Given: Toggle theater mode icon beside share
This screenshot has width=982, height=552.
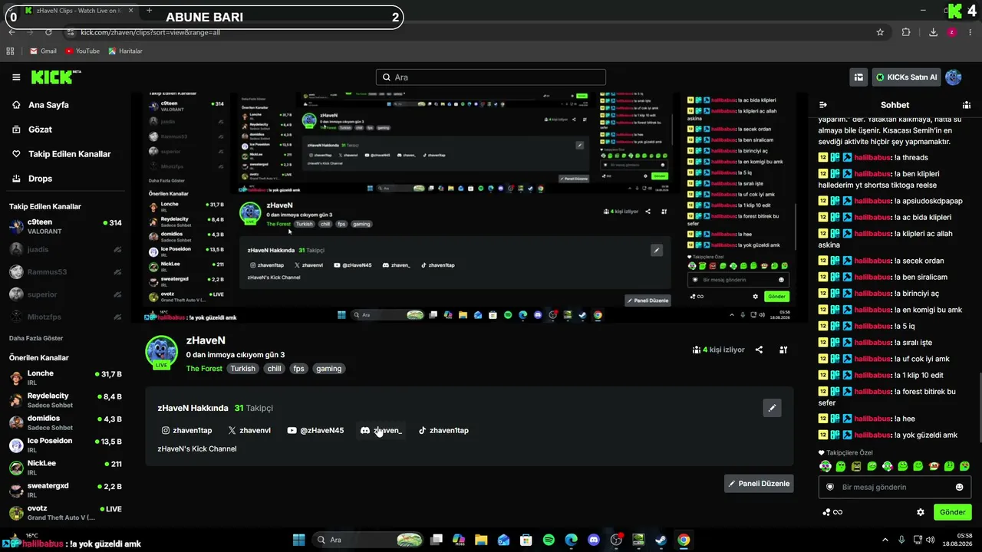Looking at the screenshot, I should coord(783,350).
